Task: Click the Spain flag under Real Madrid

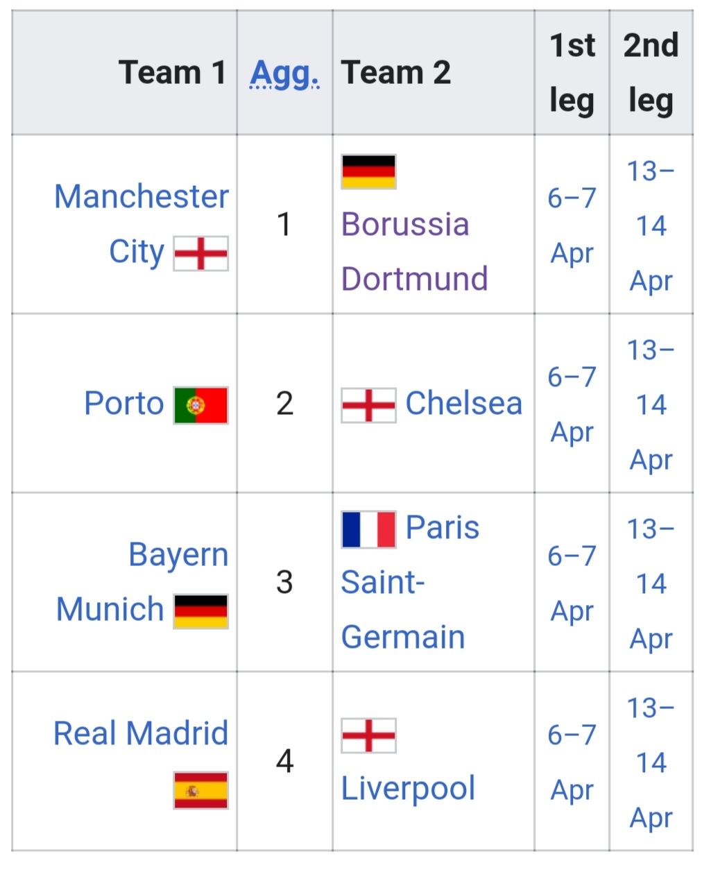Action: point(200,790)
